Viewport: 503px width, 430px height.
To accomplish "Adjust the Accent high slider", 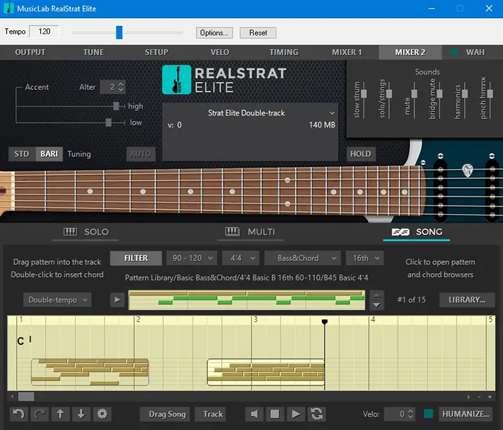I will pos(116,106).
